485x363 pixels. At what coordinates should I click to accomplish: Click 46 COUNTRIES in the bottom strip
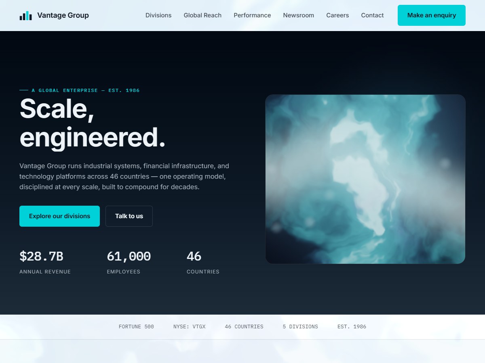[x=244, y=327]
